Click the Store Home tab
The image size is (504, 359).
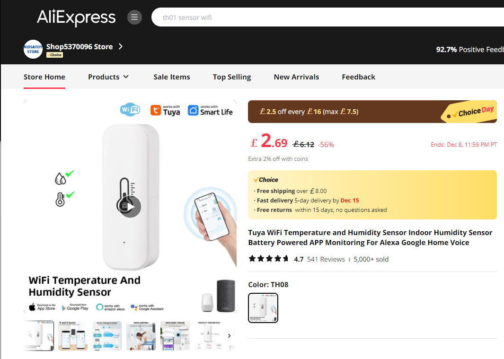(x=44, y=77)
